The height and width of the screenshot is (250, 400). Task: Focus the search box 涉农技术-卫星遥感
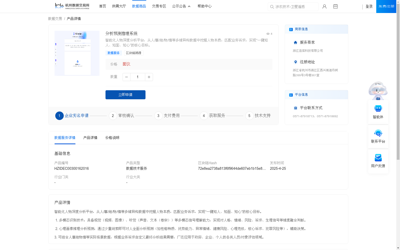coord(293,7)
